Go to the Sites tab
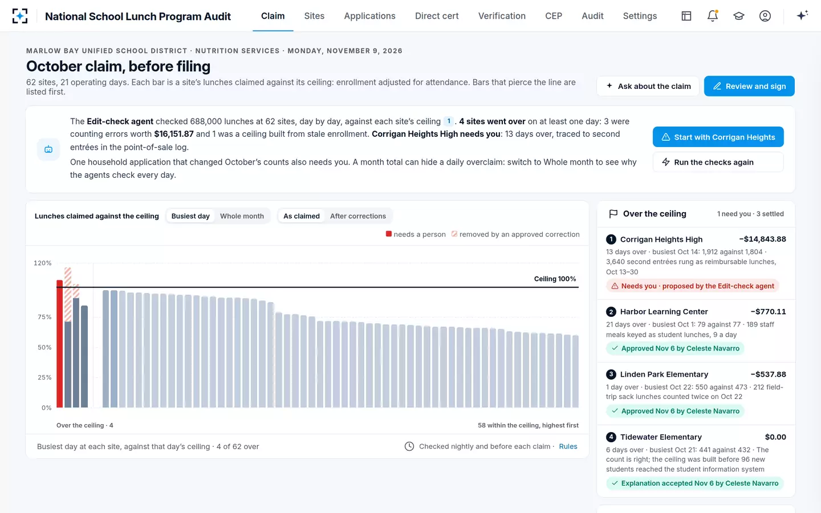This screenshot has height=513, width=821. click(x=314, y=16)
